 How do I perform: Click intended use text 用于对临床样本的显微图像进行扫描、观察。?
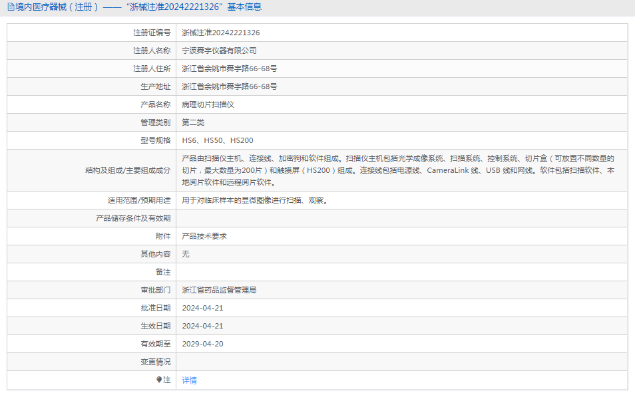256,200
